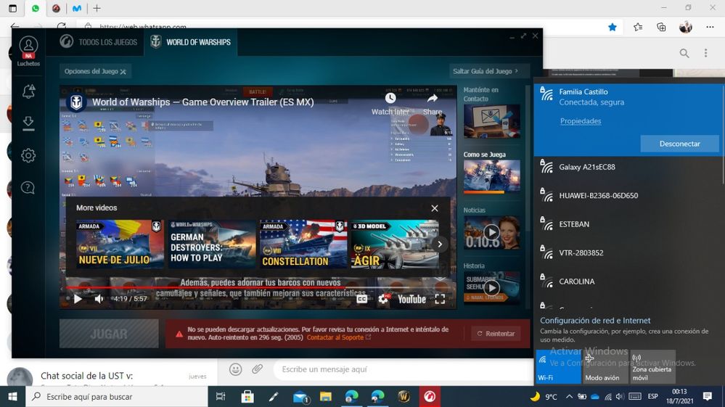725x407 pixels.
Task: Open the Luchetos profile avatar
Action: (28, 46)
